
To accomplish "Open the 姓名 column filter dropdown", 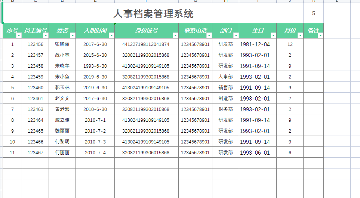I will 73,35.
